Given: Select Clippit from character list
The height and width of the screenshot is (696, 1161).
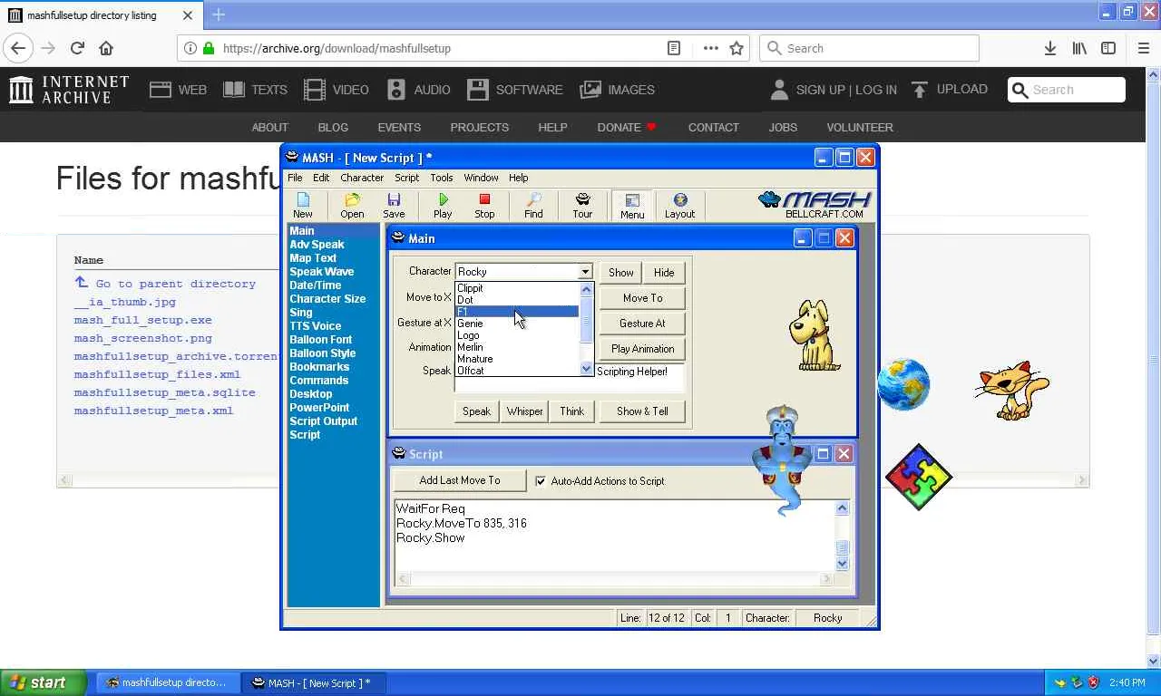Looking at the screenshot, I should point(470,288).
